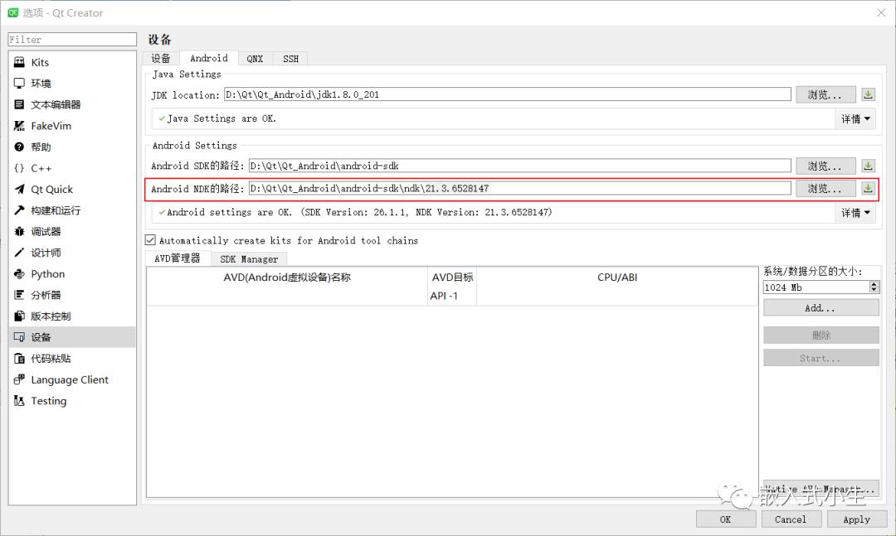Viewport: 896px width, 536px height.
Task: Open the 帮助 question mark icon
Action: [x=19, y=147]
